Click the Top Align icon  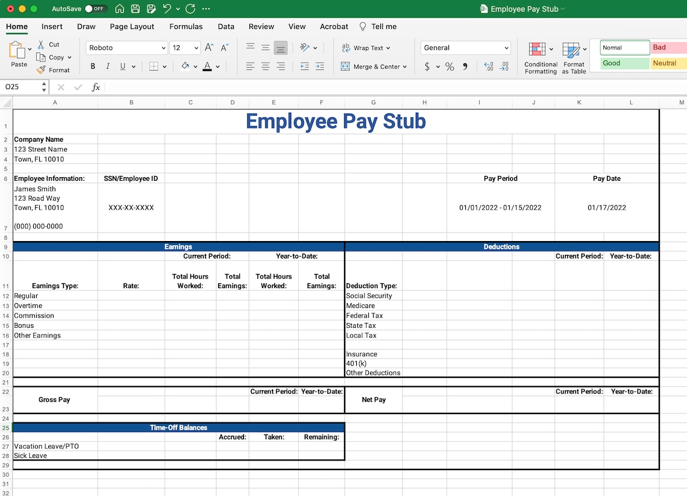[x=250, y=48]
